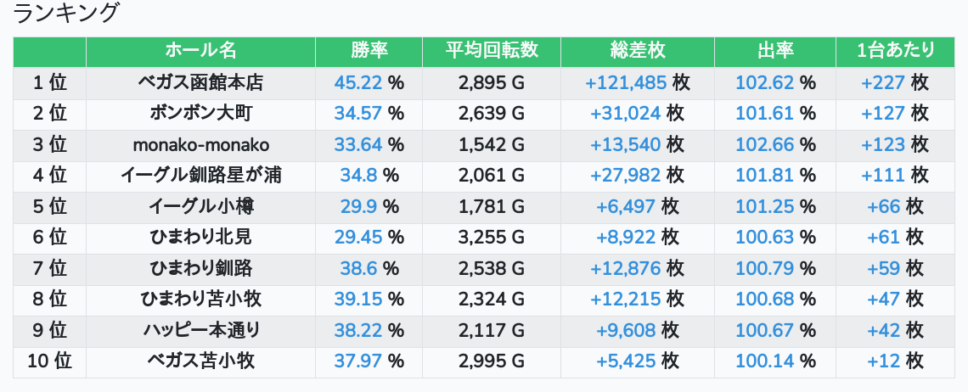
Task: Select monako-monako hall name
Action: click(200, 144)
